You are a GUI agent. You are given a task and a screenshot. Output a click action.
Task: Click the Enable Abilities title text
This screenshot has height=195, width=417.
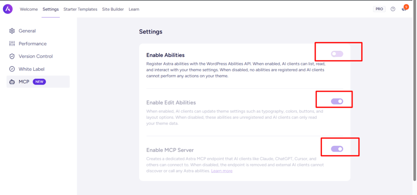pos(165,55)
